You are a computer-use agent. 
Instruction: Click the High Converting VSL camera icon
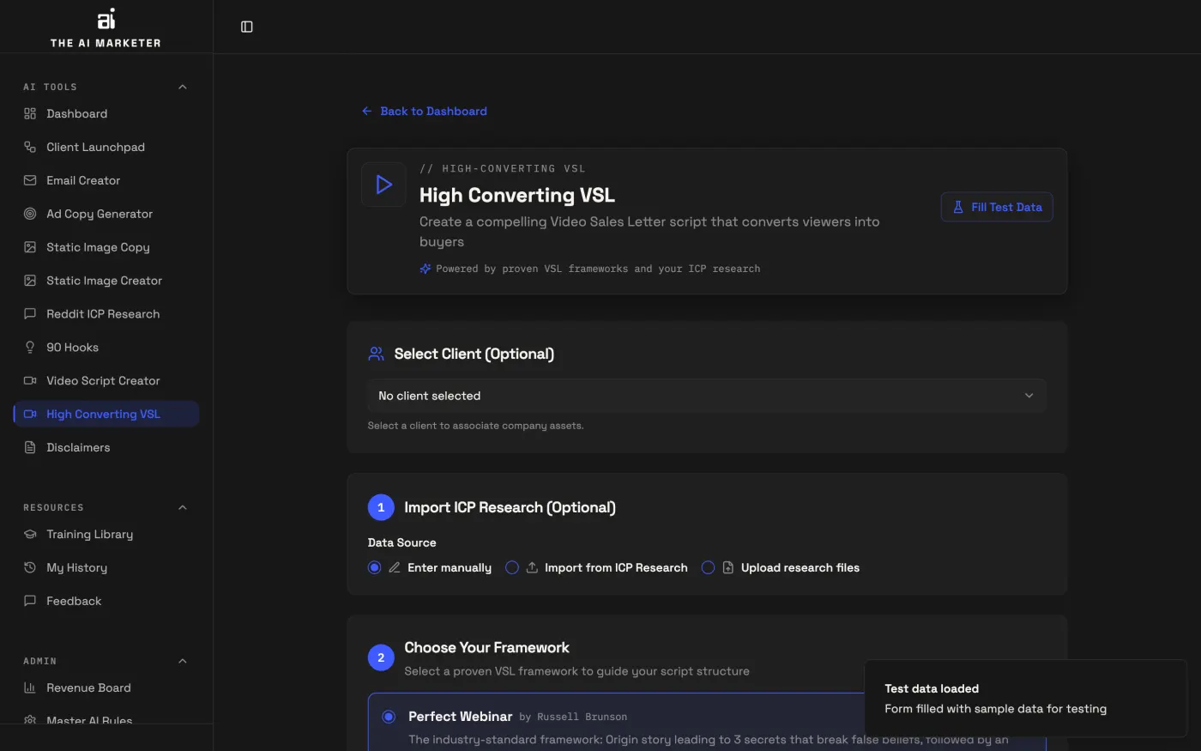coord(30,414)
